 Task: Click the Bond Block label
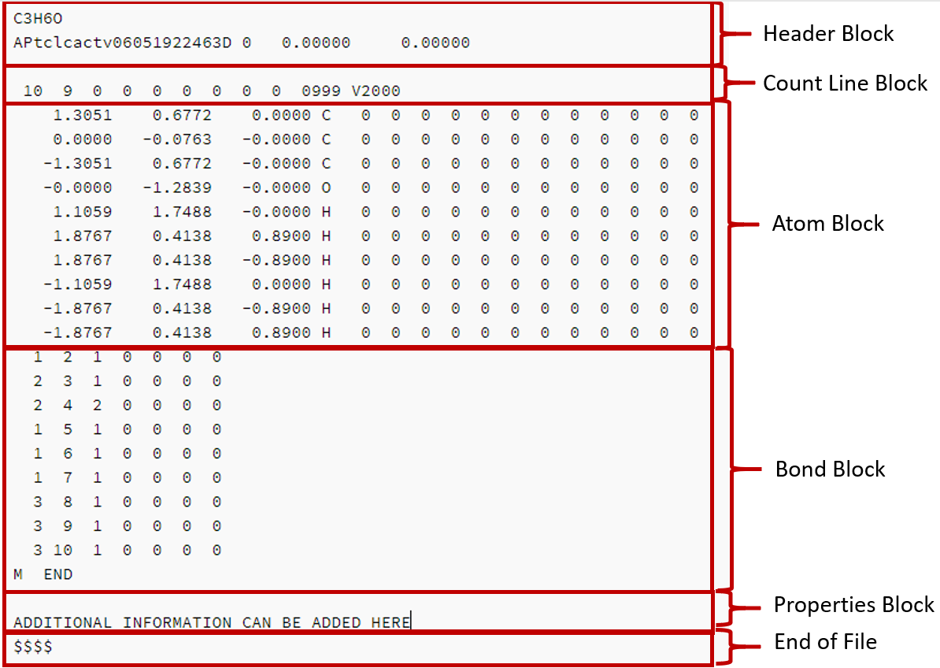(830, 469)
